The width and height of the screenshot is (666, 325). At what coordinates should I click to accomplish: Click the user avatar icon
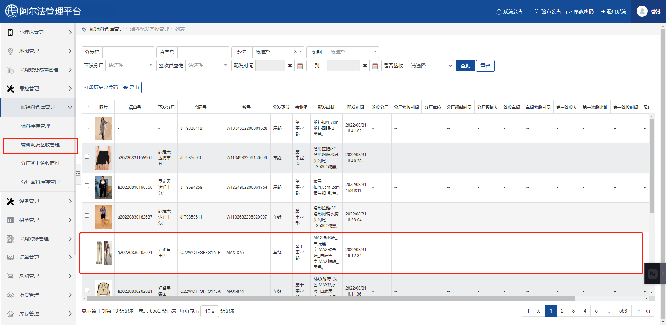click(x=642, y=11)
